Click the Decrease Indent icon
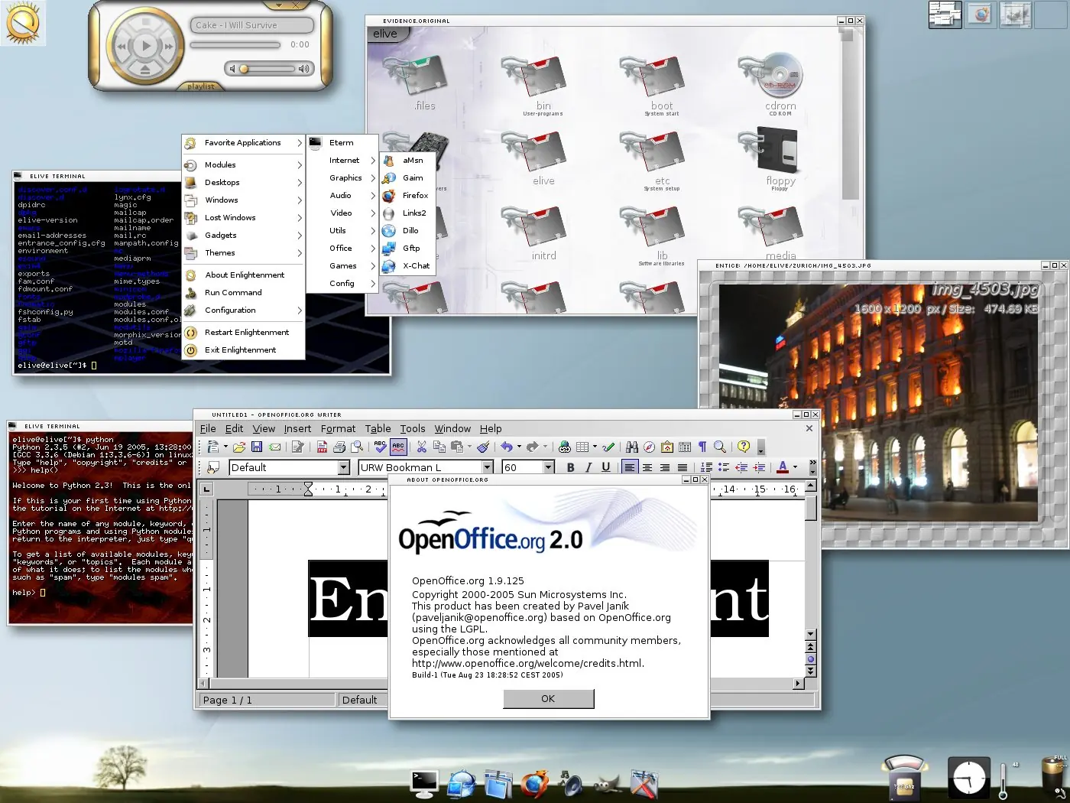The width and height of the screenshot is (1070, 803). [741, 467]
